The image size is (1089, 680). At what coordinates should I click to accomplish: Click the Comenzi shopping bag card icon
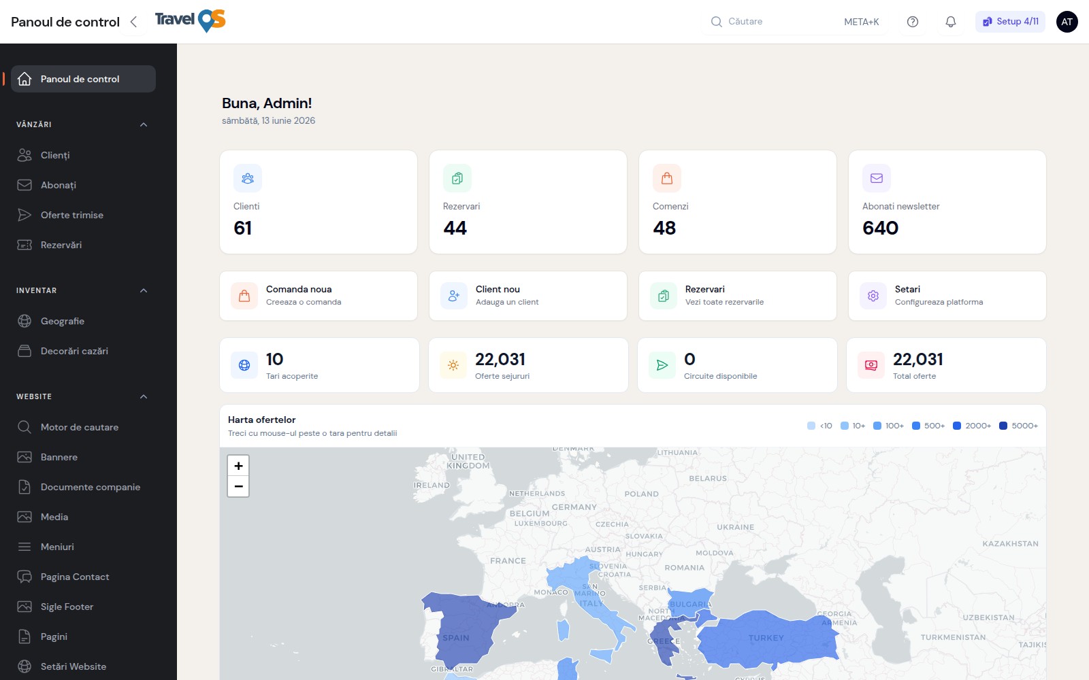(x=667, y=178)
